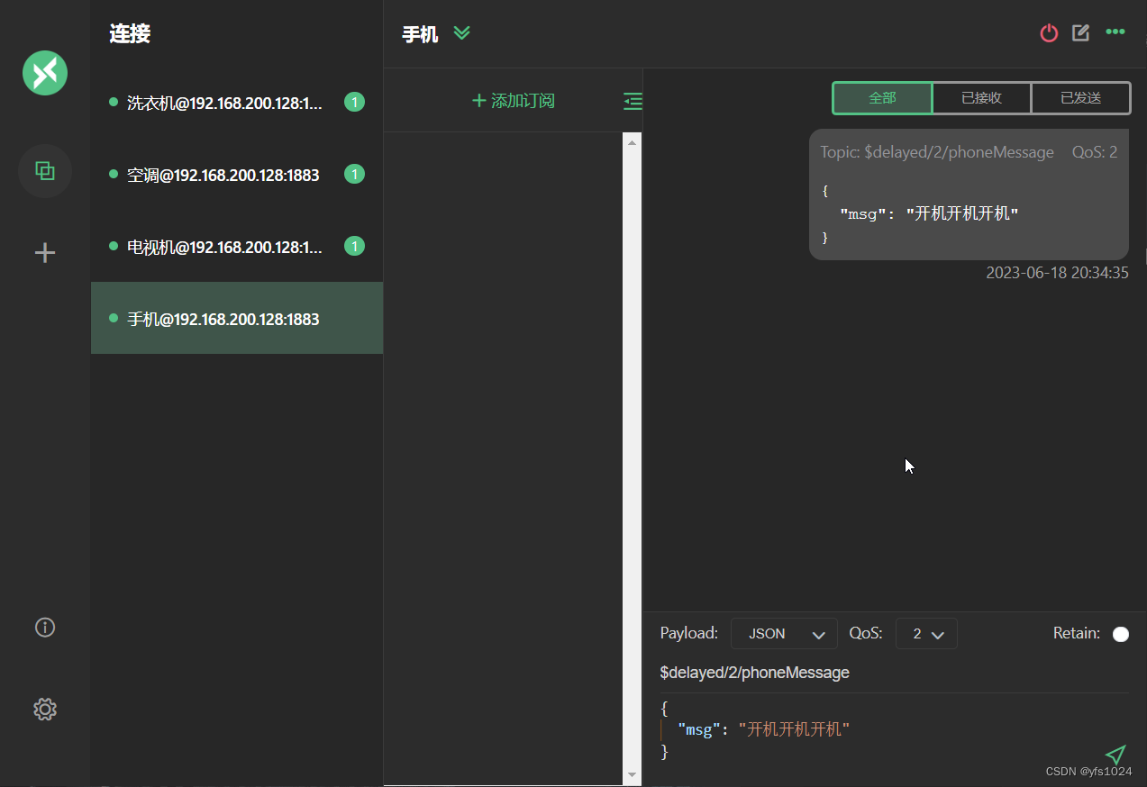Select the 电视机 connection

tap(237, 247)
